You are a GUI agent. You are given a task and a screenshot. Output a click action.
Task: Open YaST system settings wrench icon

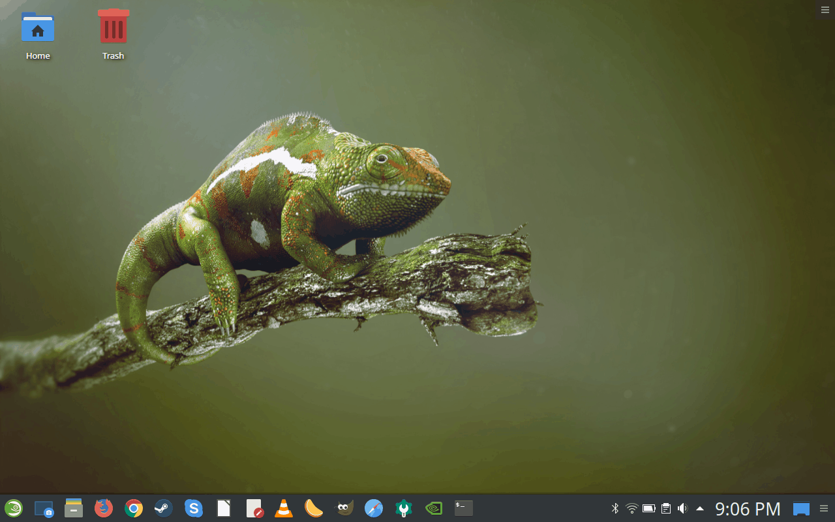click(404, 508)
